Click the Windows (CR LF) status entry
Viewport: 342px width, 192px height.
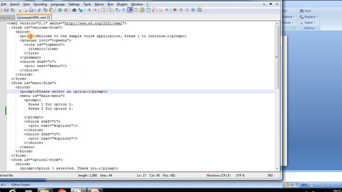(219, 175)
